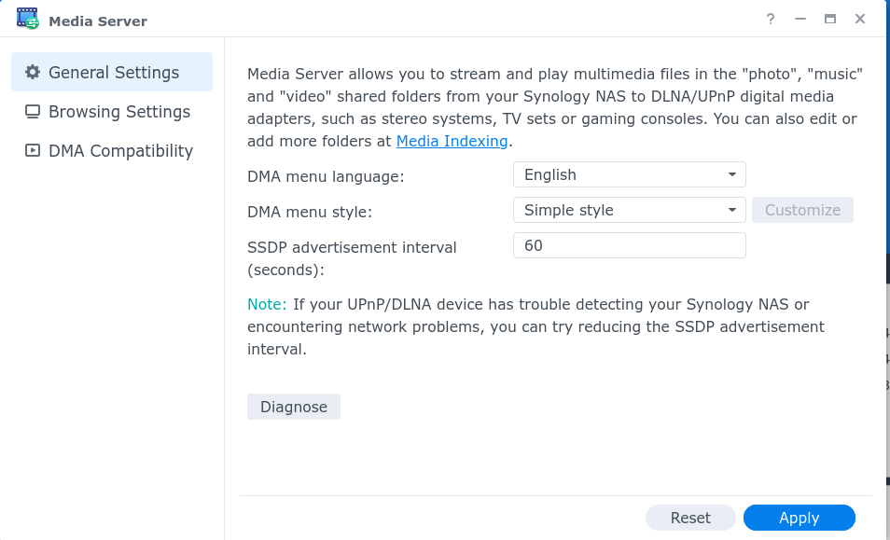The width and height of the screenshot is (890, 540).
Task: Minimize the Media Server window
Action: tap(800, 20)
